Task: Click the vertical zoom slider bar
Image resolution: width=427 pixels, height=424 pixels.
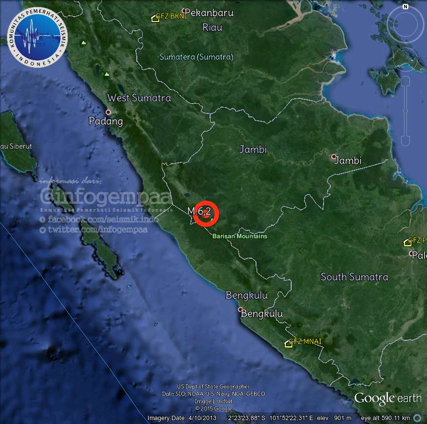Action: click(x=406, y=111)
